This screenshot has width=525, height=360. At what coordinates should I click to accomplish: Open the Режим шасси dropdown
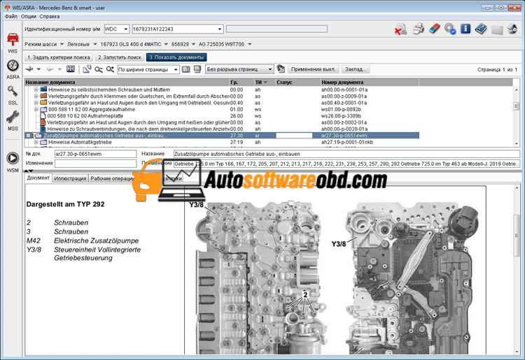62,44
